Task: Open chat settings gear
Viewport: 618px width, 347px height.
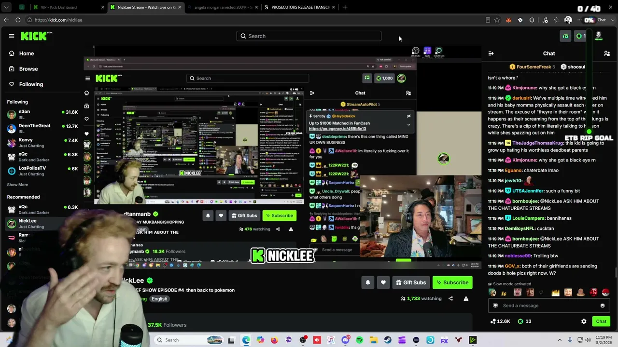Action: (x=584, y=321)
